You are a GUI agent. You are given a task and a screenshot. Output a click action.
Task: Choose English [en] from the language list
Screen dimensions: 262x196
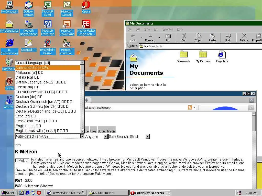click(48, 126)
